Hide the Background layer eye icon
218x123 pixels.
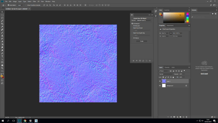pyautogui.click(x=160, y=86)
